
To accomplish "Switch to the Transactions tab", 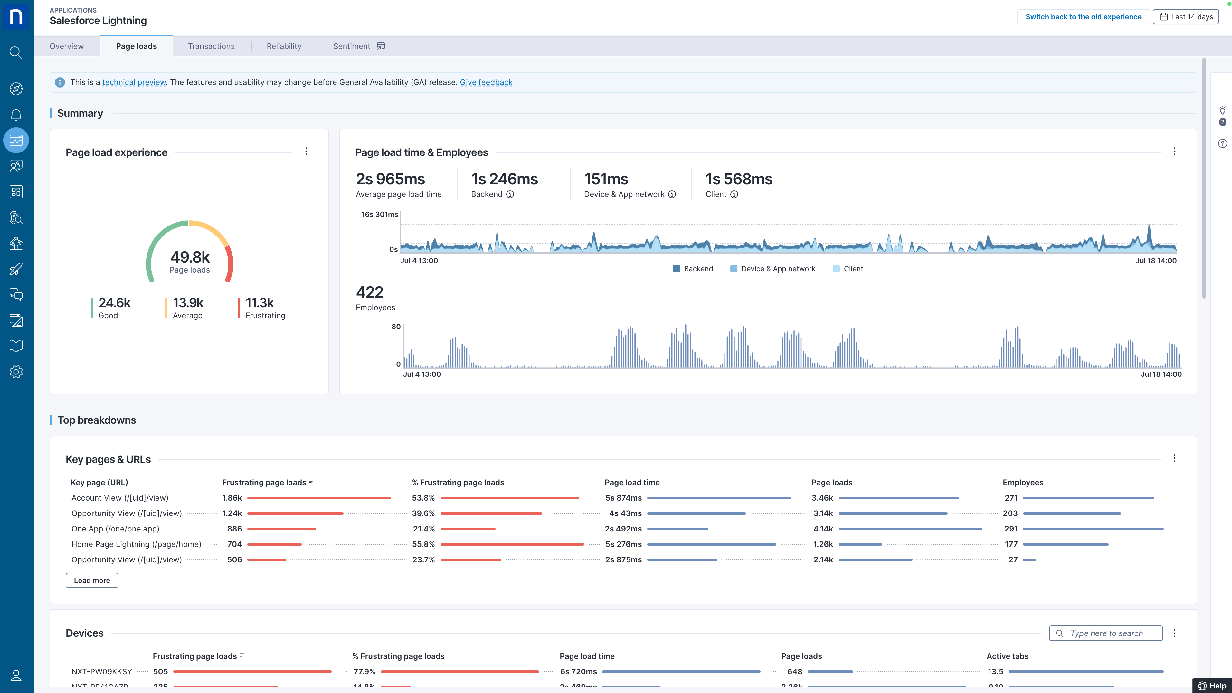I will (x=211, y=46).
